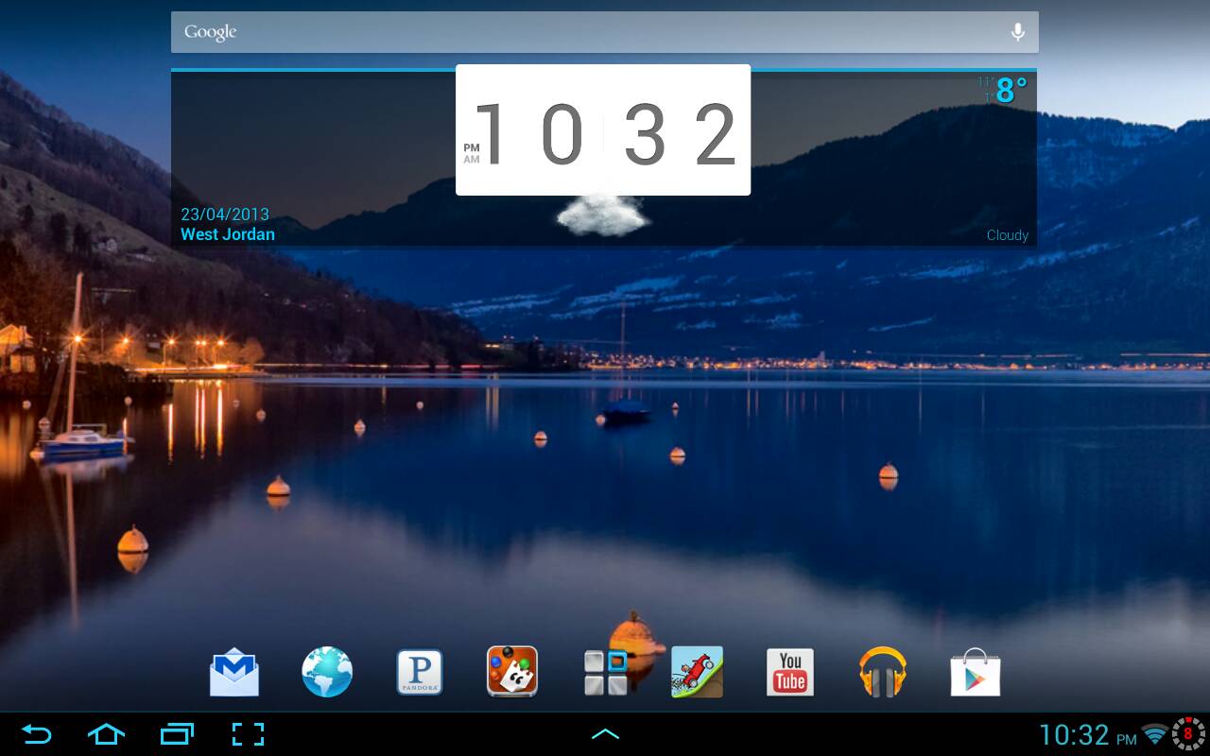This screenshot has width=1210, height=756.
Task: Open the battery indicator showing 8
Action: coord(1187,734)
